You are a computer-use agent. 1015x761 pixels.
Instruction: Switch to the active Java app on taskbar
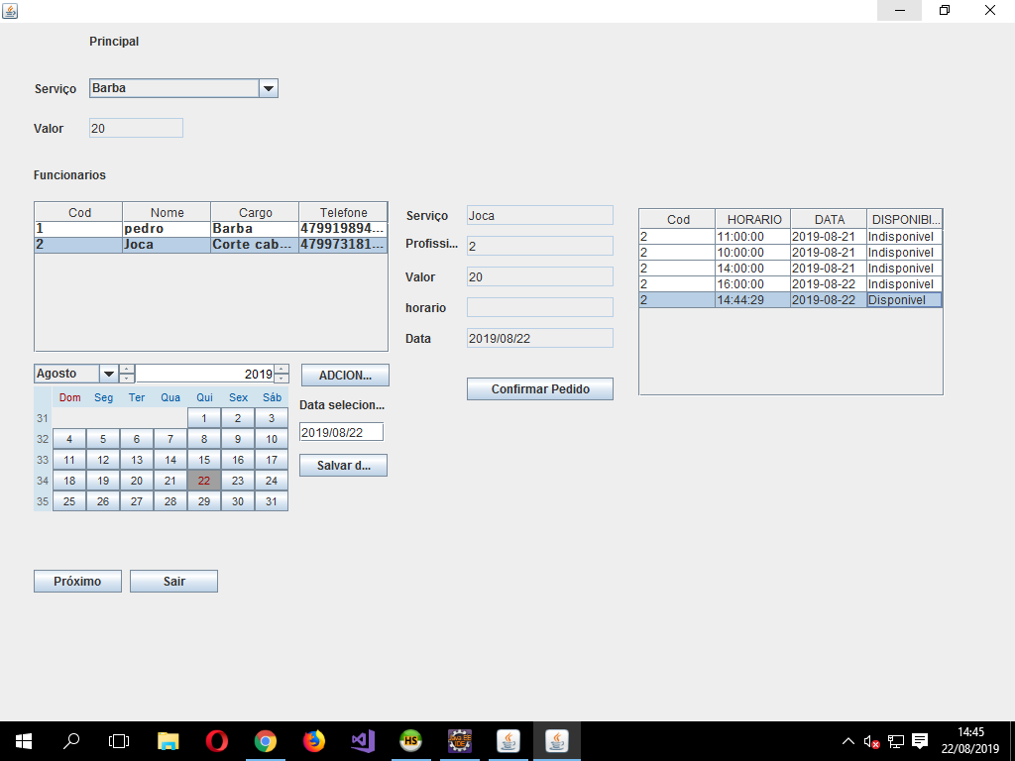click(557, 741)
